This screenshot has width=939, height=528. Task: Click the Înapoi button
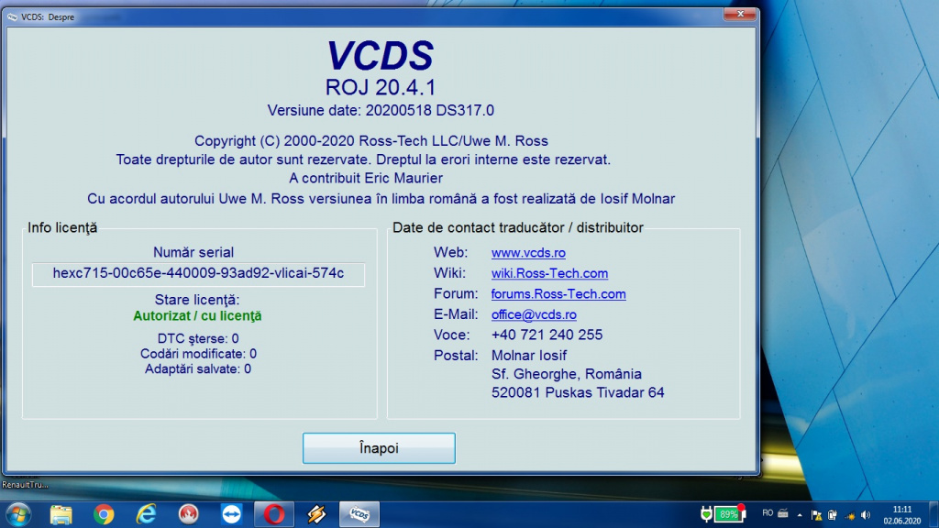coord(379,447)
